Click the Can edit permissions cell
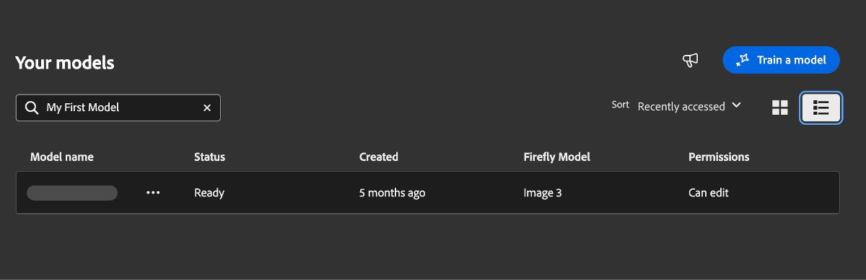Image resolution: width=866 pixels, height=280 pixels. (x=709, y=193)
